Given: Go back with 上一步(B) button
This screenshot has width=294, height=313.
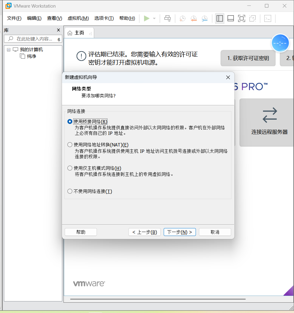Looking at the screenshot, I should pyautogui.click(x=145, y=232).
